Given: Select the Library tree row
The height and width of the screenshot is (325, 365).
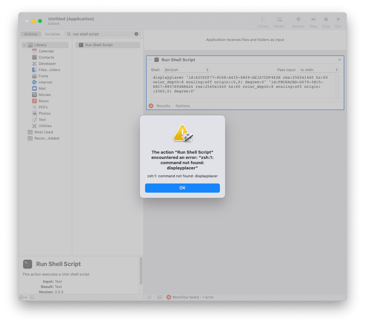Looking at the screenshot, I should (45, 45).
